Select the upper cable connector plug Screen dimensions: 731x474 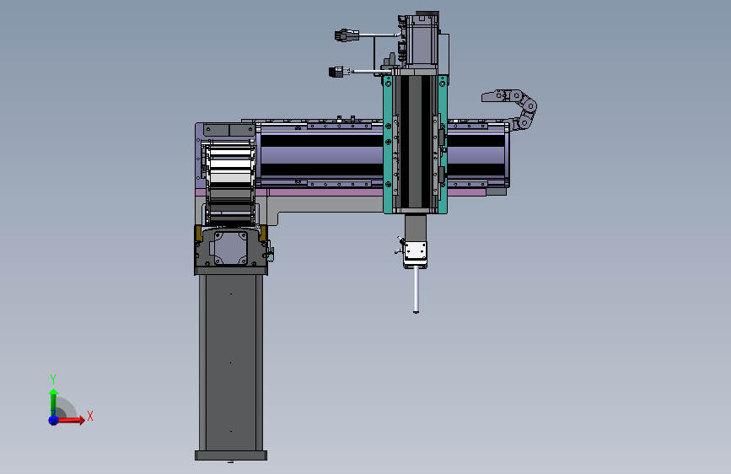(347, 35)
